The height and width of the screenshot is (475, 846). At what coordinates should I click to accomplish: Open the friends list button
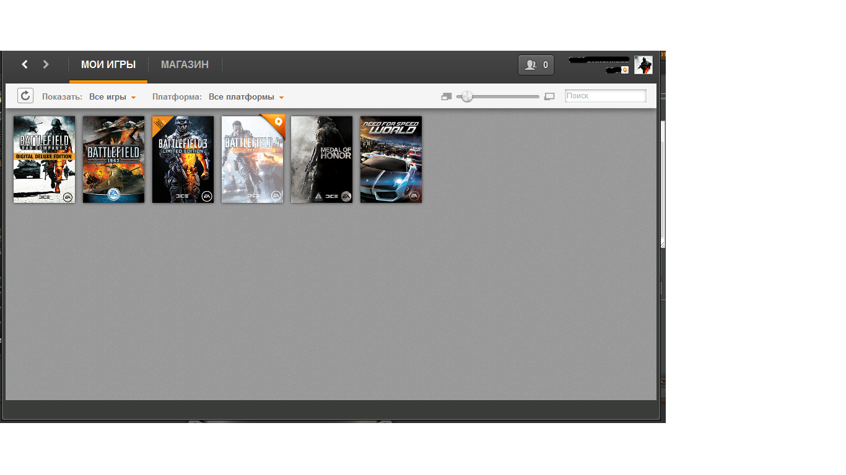coord(536,65)
